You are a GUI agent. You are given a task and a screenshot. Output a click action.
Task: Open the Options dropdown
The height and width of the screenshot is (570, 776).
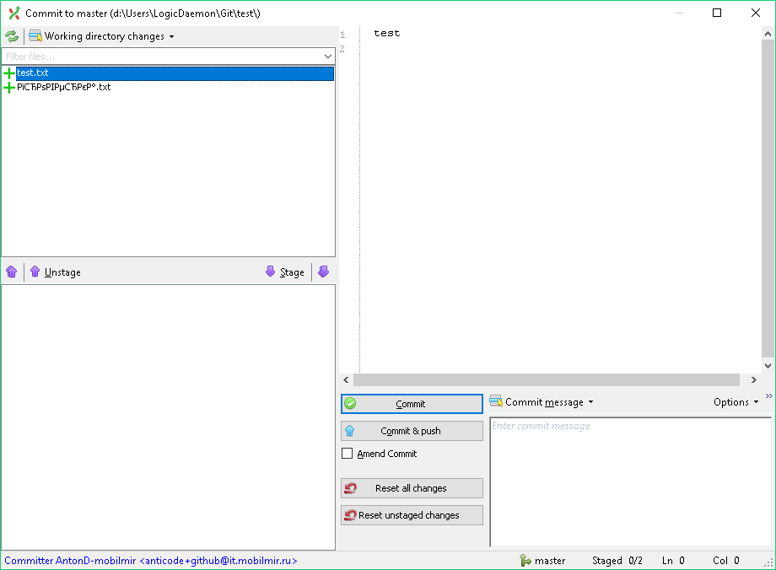tap(734, 401)
